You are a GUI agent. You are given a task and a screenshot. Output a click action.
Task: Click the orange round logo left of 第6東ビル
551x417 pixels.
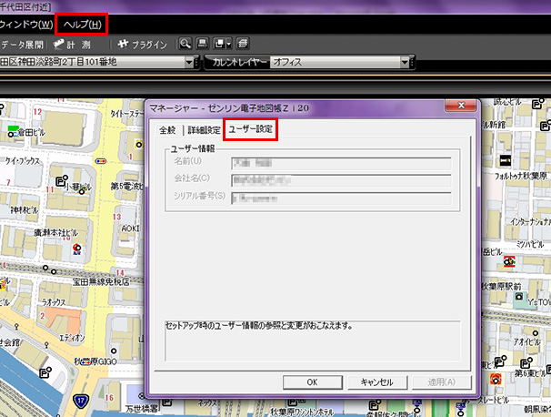coord(496,380)
